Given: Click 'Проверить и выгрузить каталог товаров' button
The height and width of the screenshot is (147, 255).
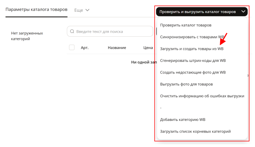Looking at the screenshot, I should (x=202, y=12).
